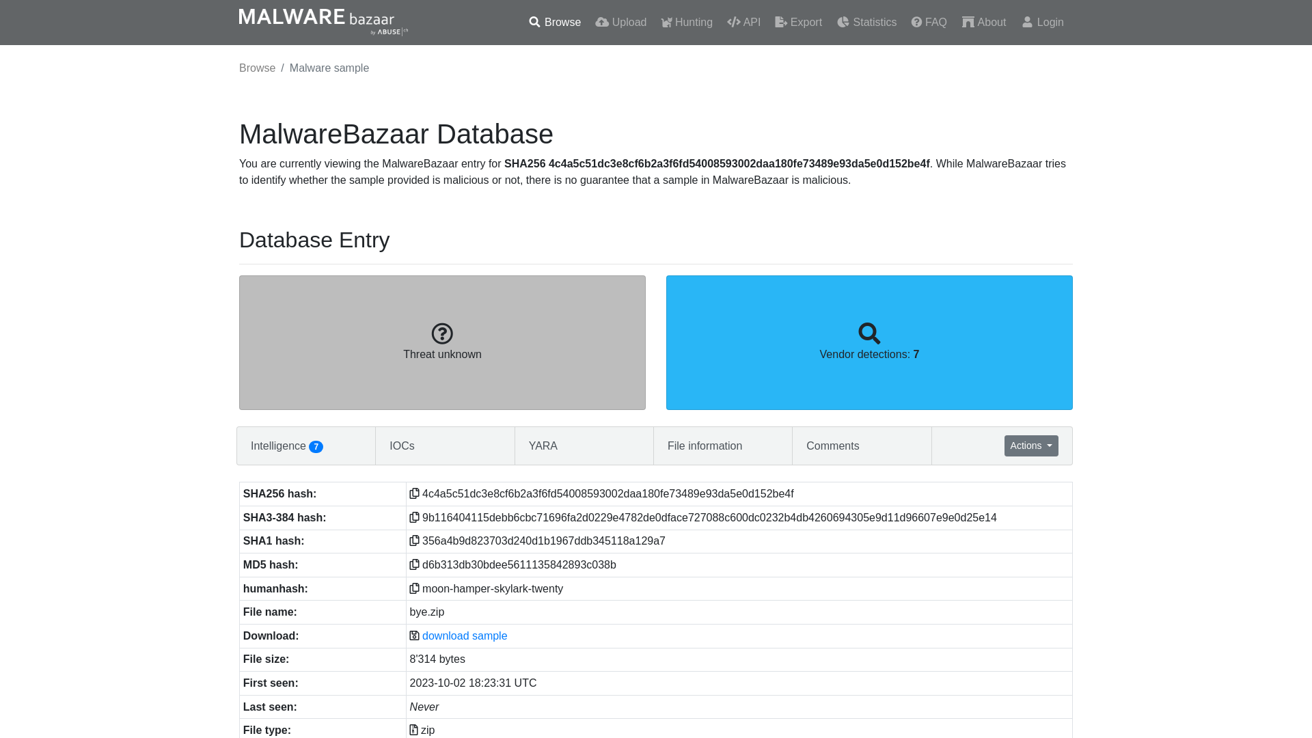This screenshot has height=738, width=1312.
Task: Click the Browse navigation icon
Action: click(x=534, y=22)
